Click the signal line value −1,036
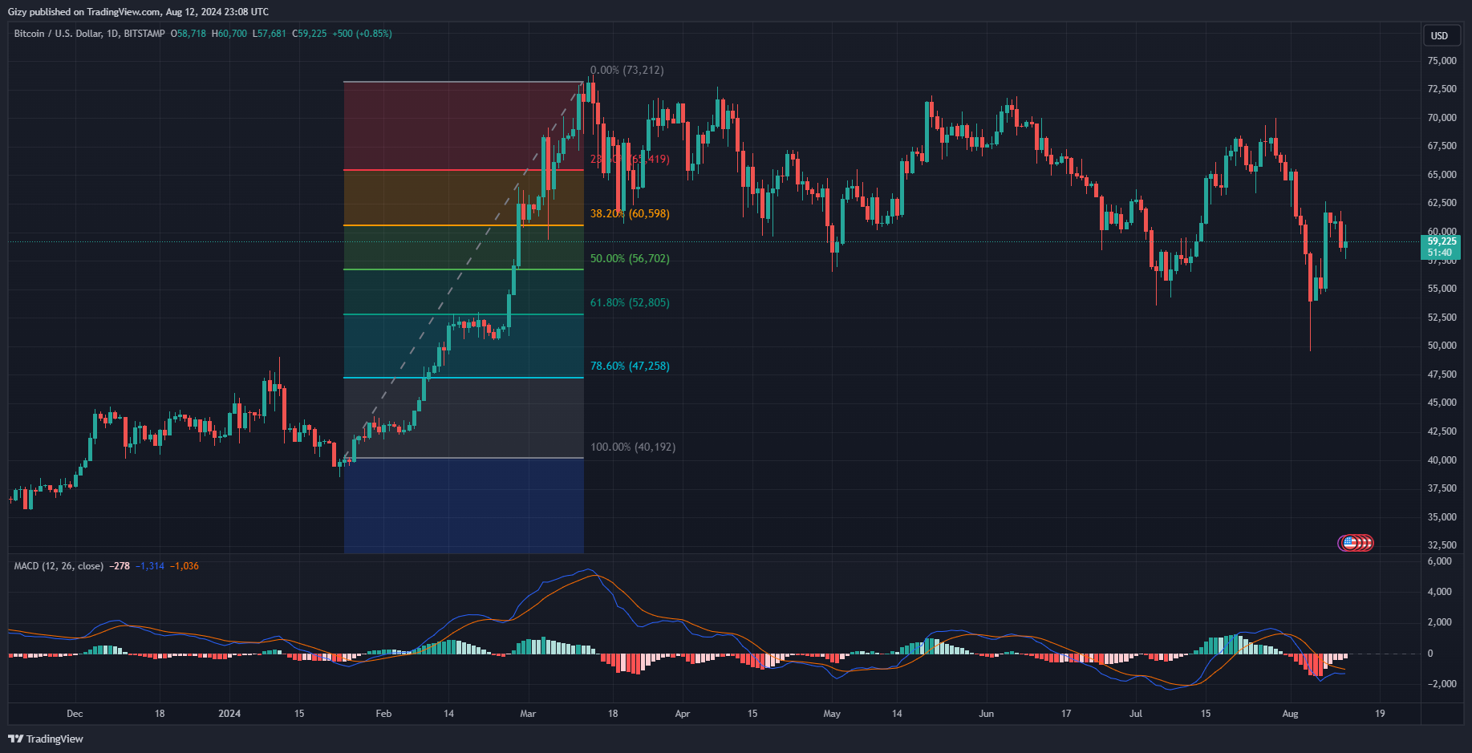Image resolution: width=1472 pixels, height=753 pixels. click(185, 566)
